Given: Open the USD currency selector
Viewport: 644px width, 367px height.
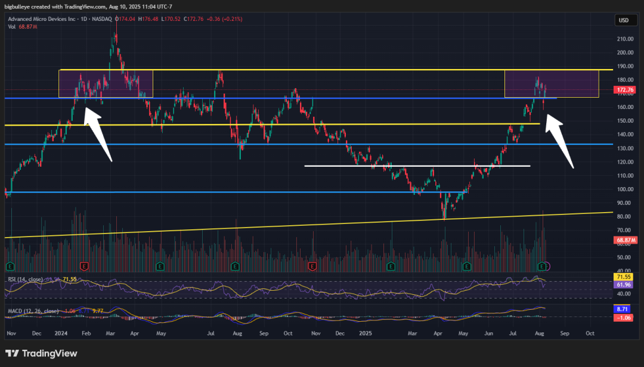Looking at the screenshot, I should coord(626,20).
